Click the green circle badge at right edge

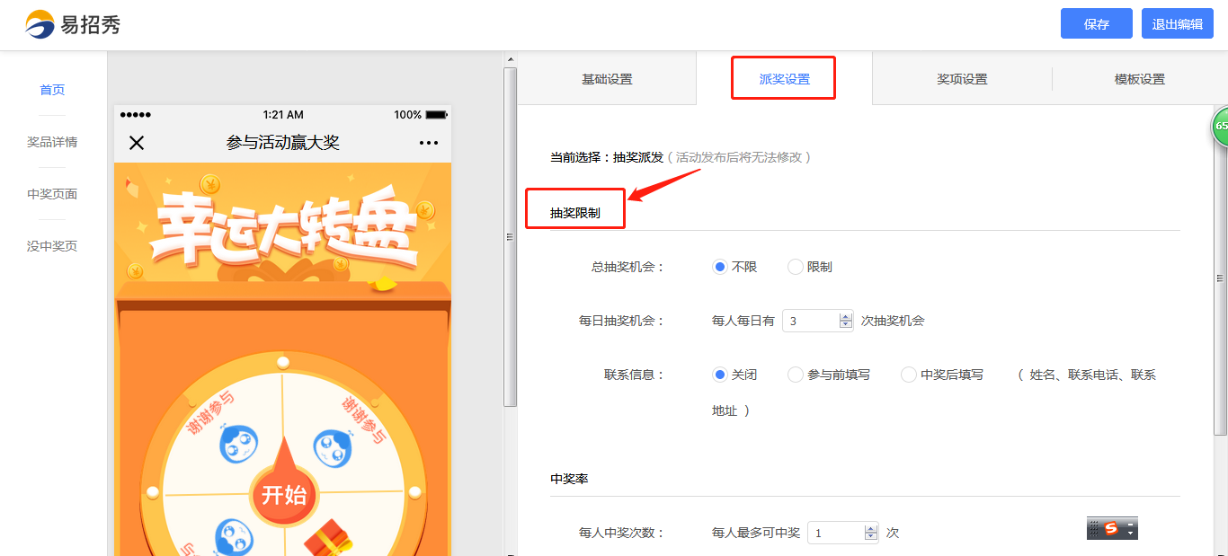tap(1220, 127)
